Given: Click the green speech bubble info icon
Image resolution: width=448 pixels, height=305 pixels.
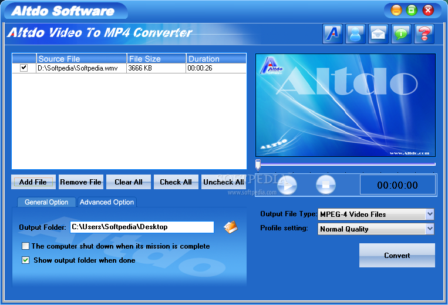Looking at the screenshot, I should coord(401,34).
